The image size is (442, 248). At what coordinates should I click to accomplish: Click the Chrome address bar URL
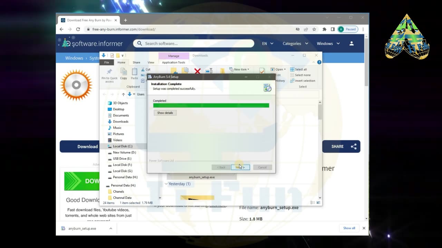pos(124,29)
